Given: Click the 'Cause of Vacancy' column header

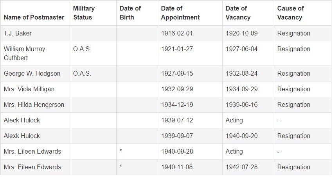Looking at the screenshot, I should tap(290, 13).
